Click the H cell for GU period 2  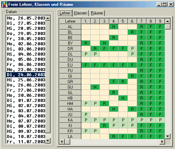tap(95, 87)
